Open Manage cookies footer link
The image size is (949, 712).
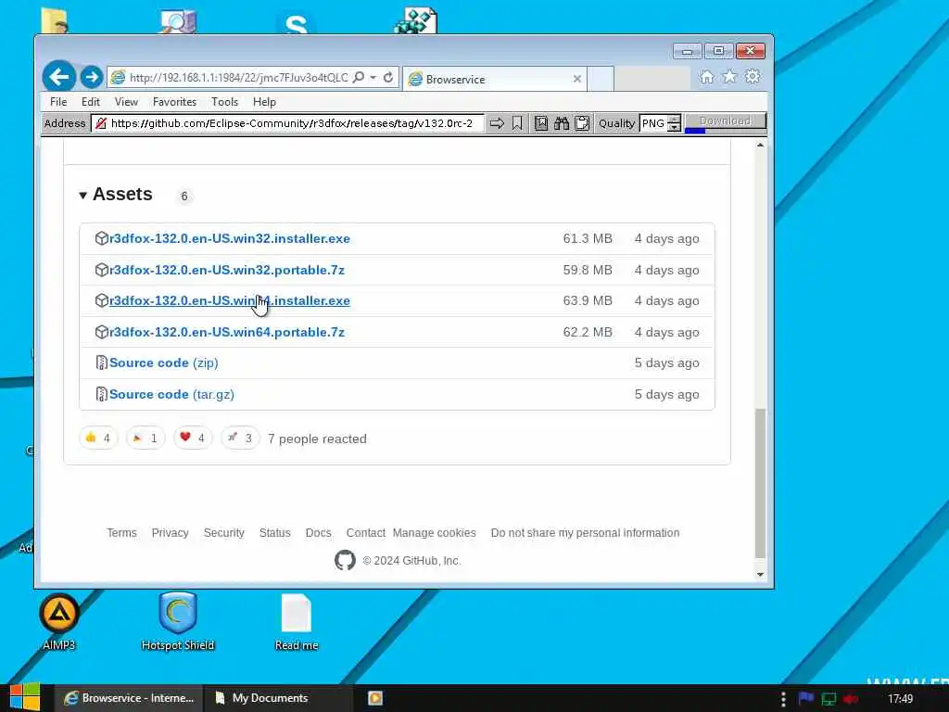[434, 533]
